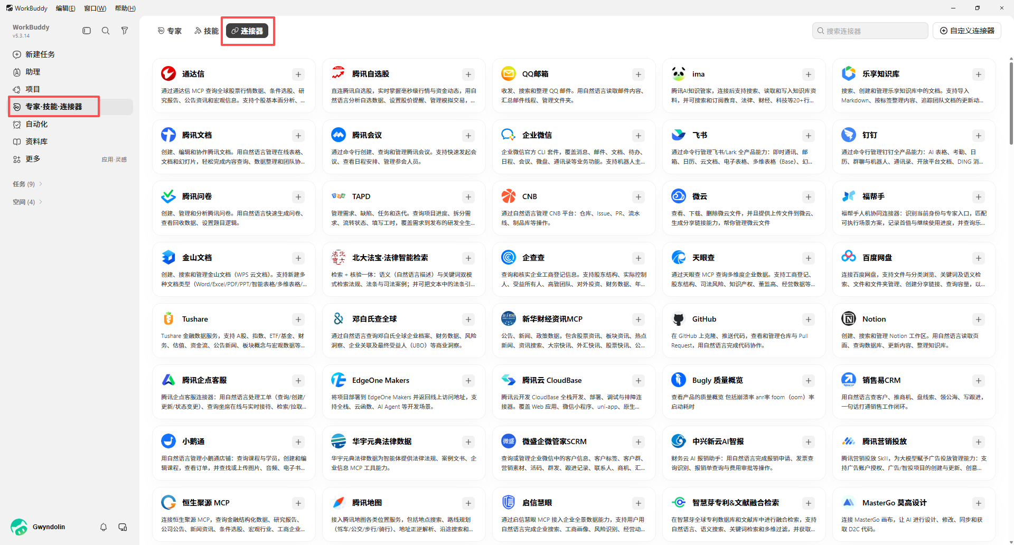Screen dimensions: 1014x545
Task: Go to 助理 in the sidebar
Action: [x=71, y=72]
